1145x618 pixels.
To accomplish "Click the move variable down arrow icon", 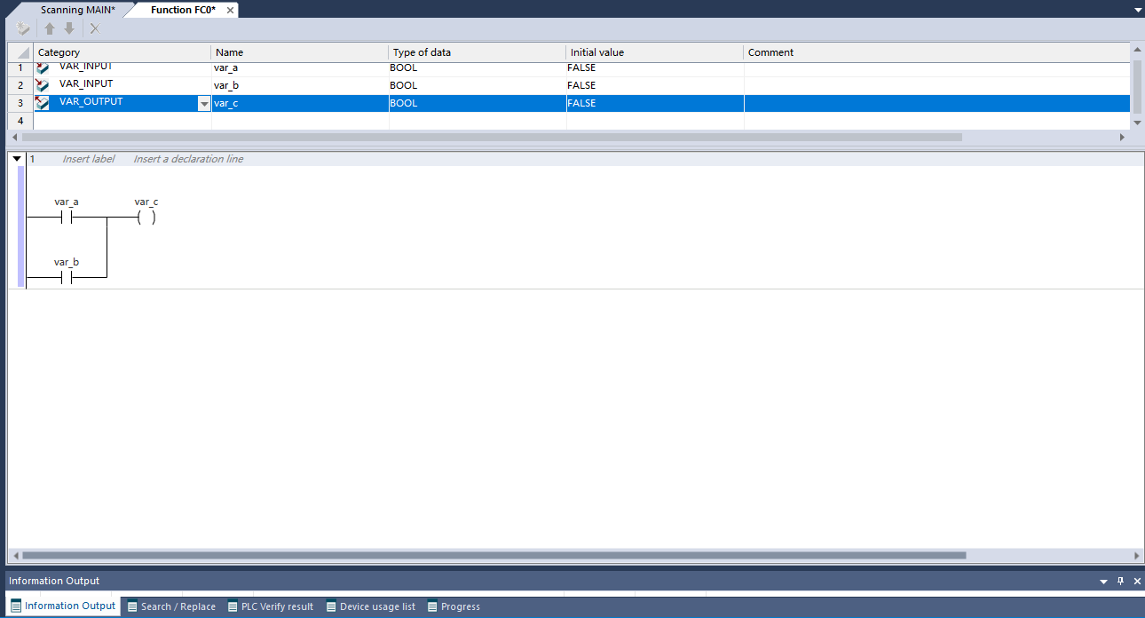I will click(69, 28).
